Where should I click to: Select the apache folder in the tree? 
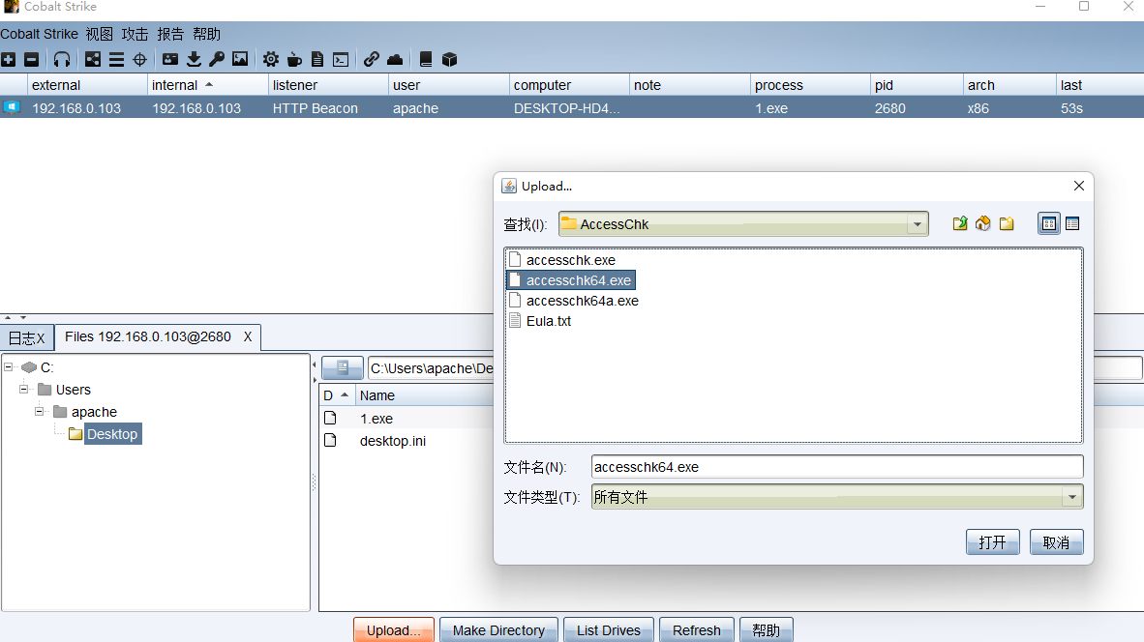click(x=93, y=412)
